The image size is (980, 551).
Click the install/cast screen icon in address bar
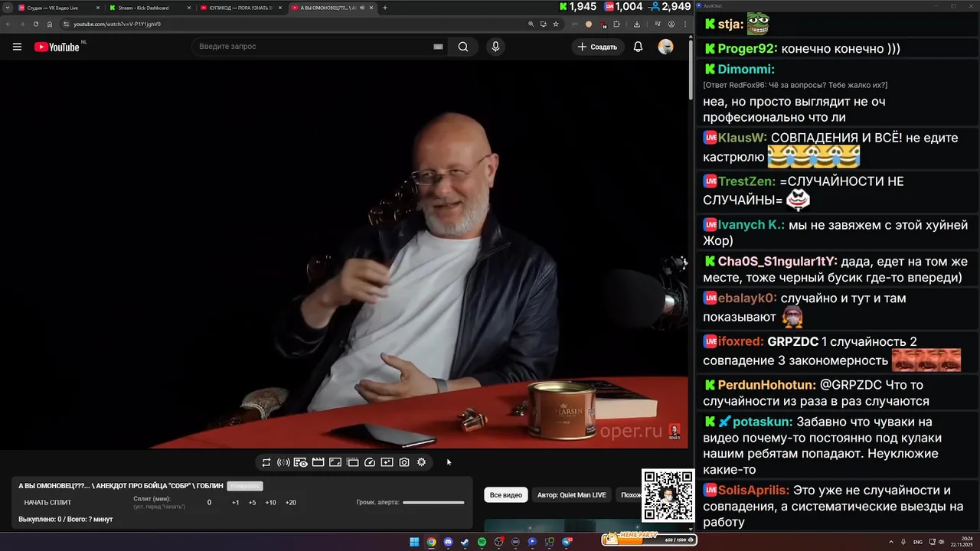click(544, 24)
